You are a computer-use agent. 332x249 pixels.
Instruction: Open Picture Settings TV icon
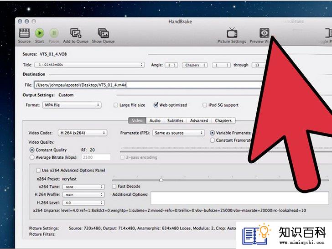(x=232, y=33)
